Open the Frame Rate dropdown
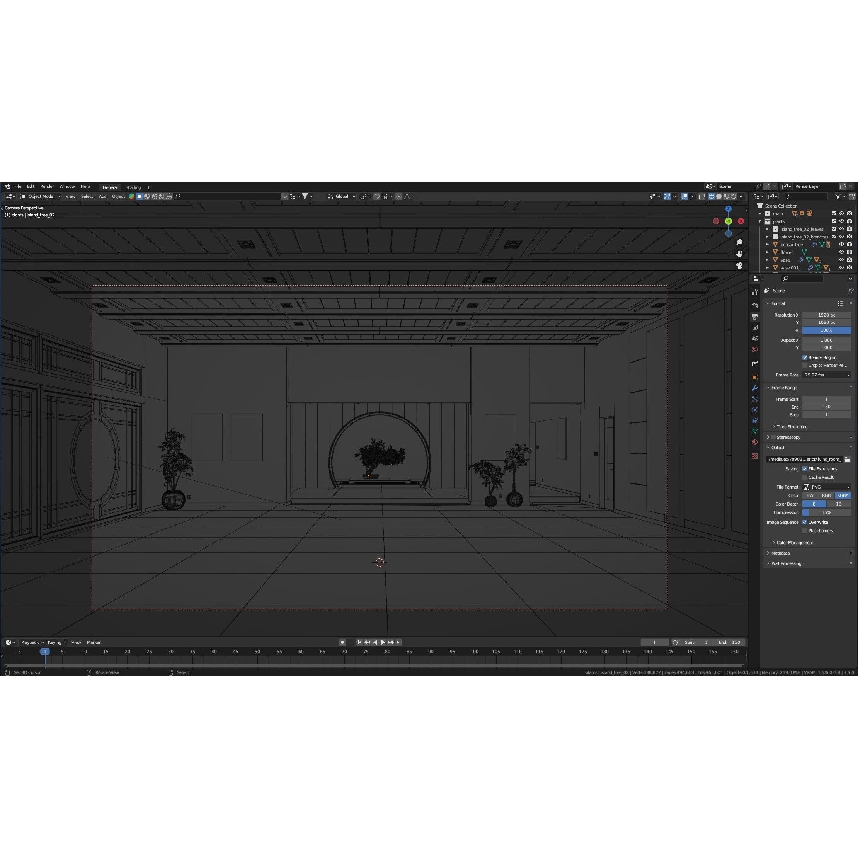 tap(826, 375)
